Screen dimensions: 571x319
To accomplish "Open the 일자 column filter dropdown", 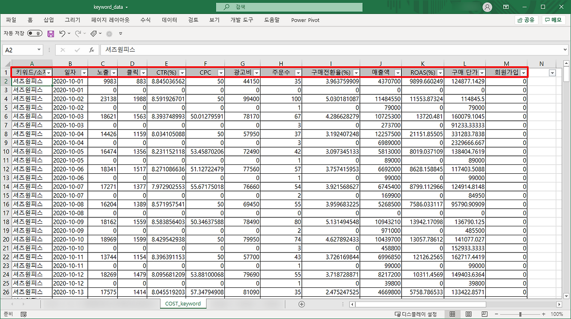I will [x=84, y=73].
